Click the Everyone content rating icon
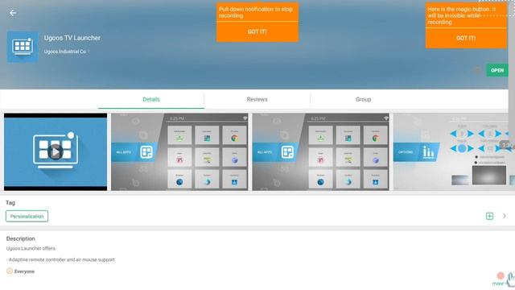The height and width of the screenshot is (290, 515). (x=10, y=271)
